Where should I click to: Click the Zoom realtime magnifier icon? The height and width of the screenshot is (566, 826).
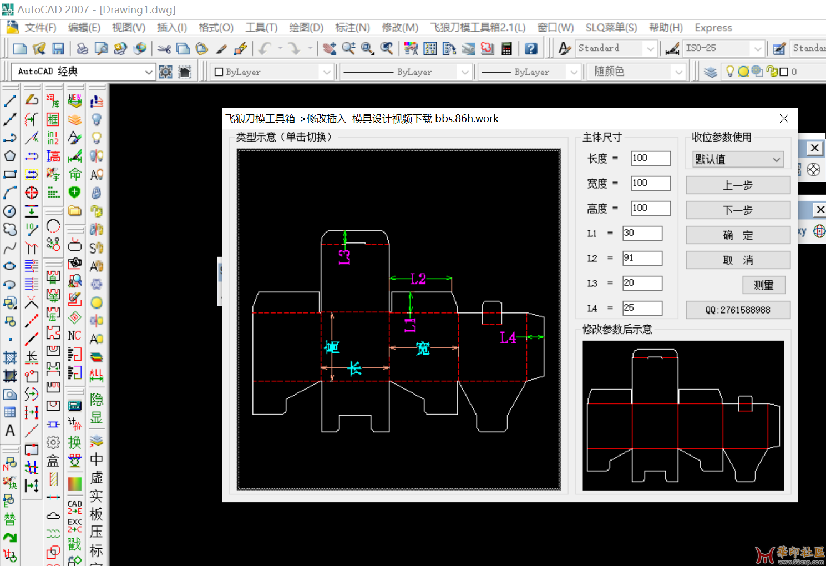coord(348,49)
